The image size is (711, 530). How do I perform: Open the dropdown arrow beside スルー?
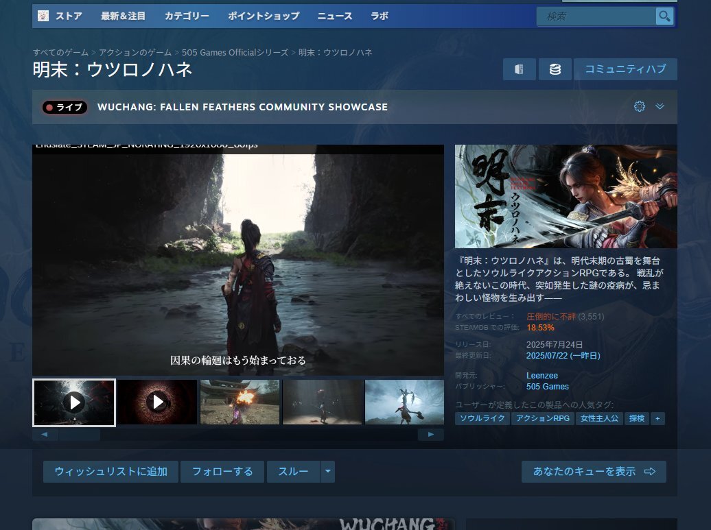pyautogui.click(x=328, y=472)
